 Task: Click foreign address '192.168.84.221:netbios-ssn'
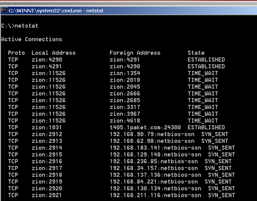pos(154,181)
